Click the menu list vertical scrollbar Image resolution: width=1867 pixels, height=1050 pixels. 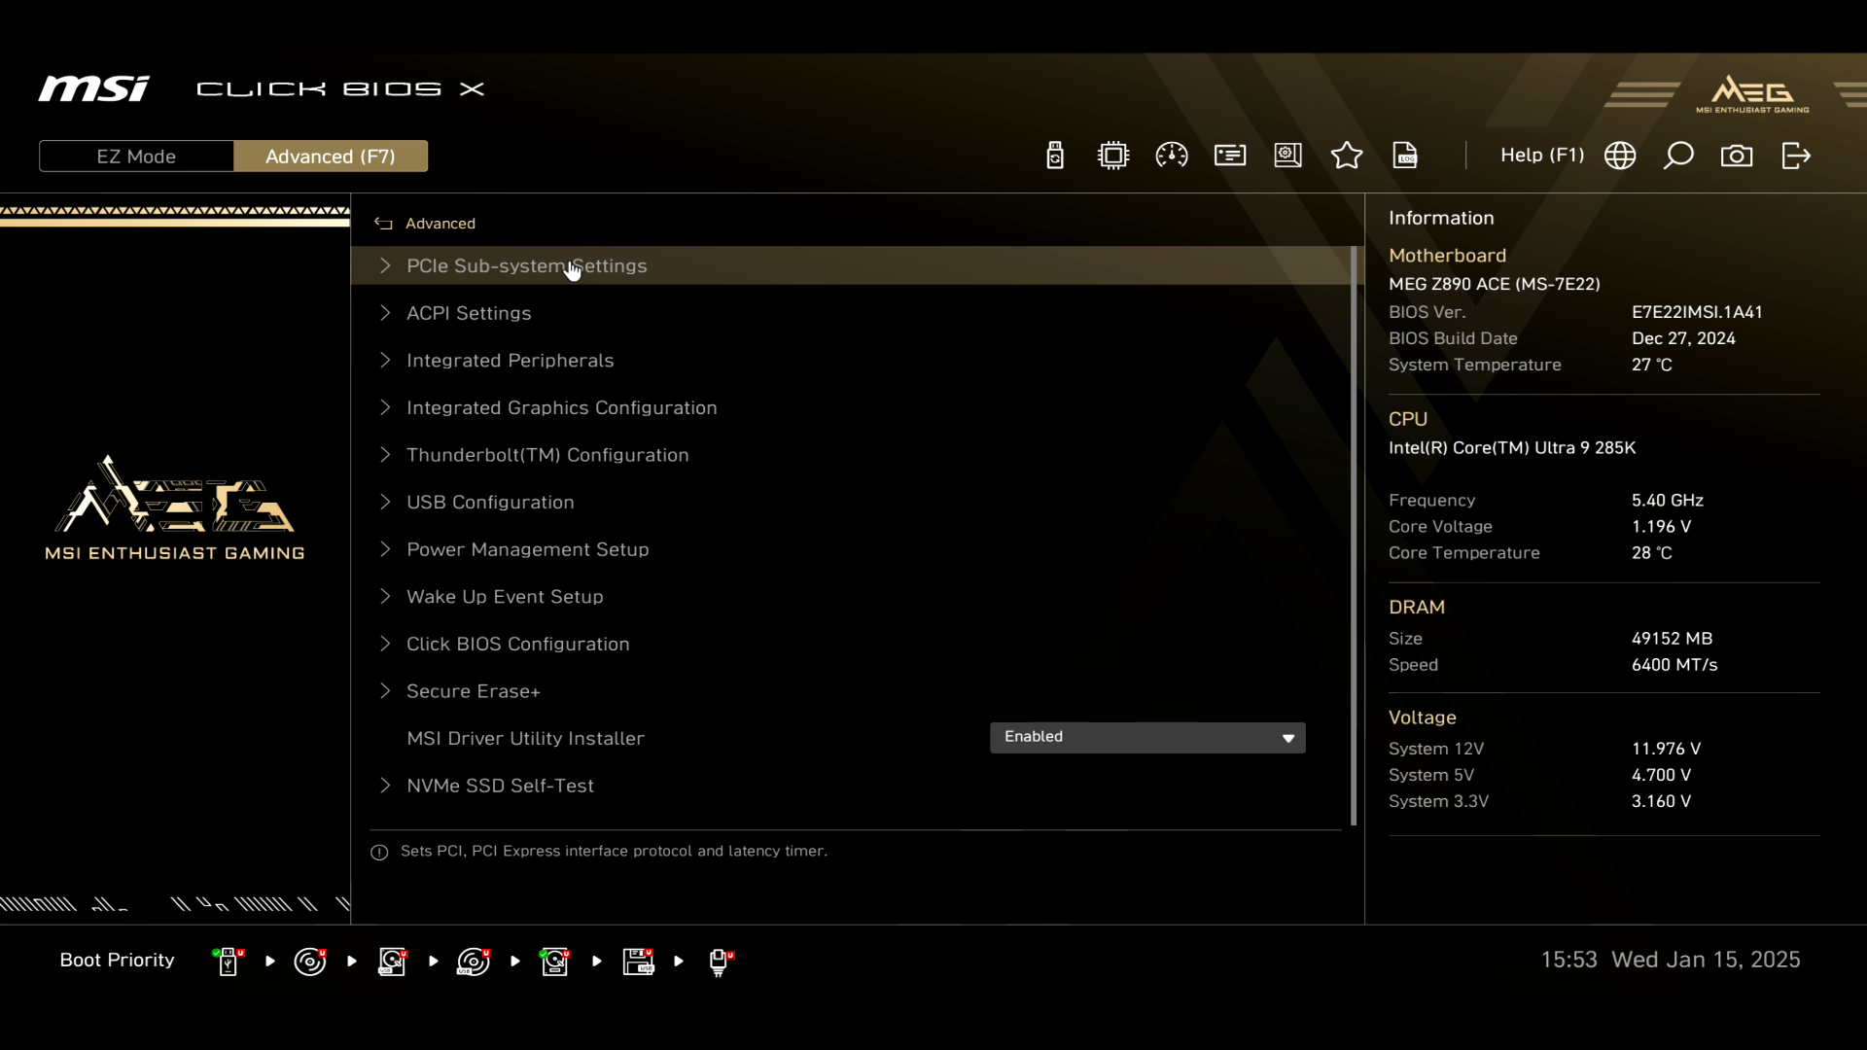pos(1354,536)
